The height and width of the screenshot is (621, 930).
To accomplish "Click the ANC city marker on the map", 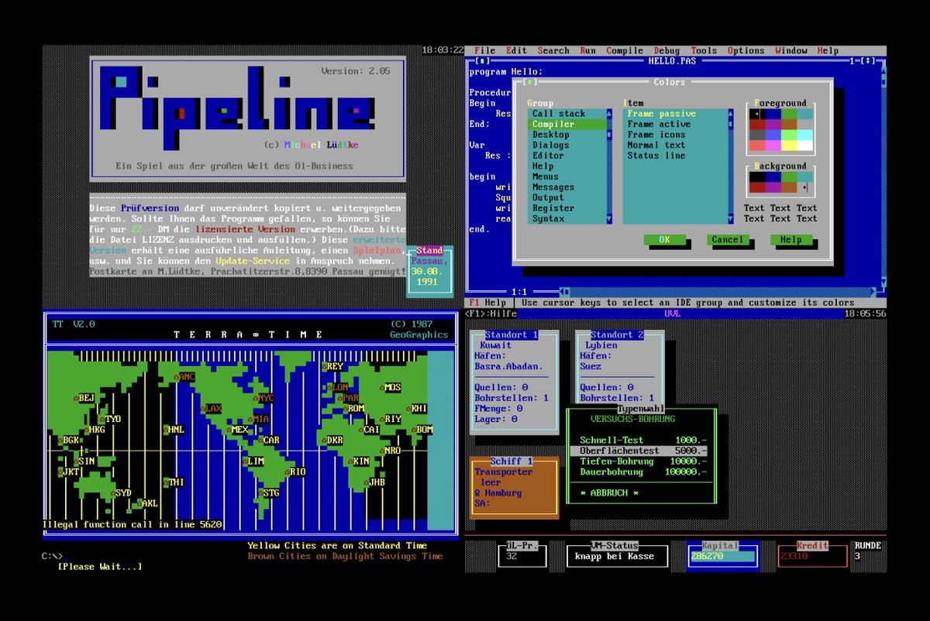I will click(184, 377).
